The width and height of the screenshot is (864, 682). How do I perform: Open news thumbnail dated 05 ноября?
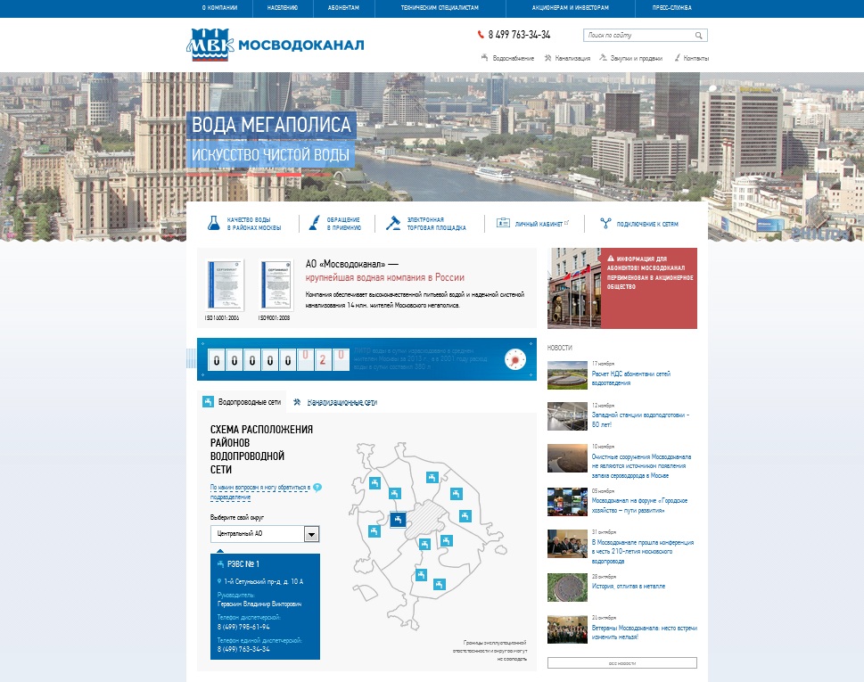[567, 502]
